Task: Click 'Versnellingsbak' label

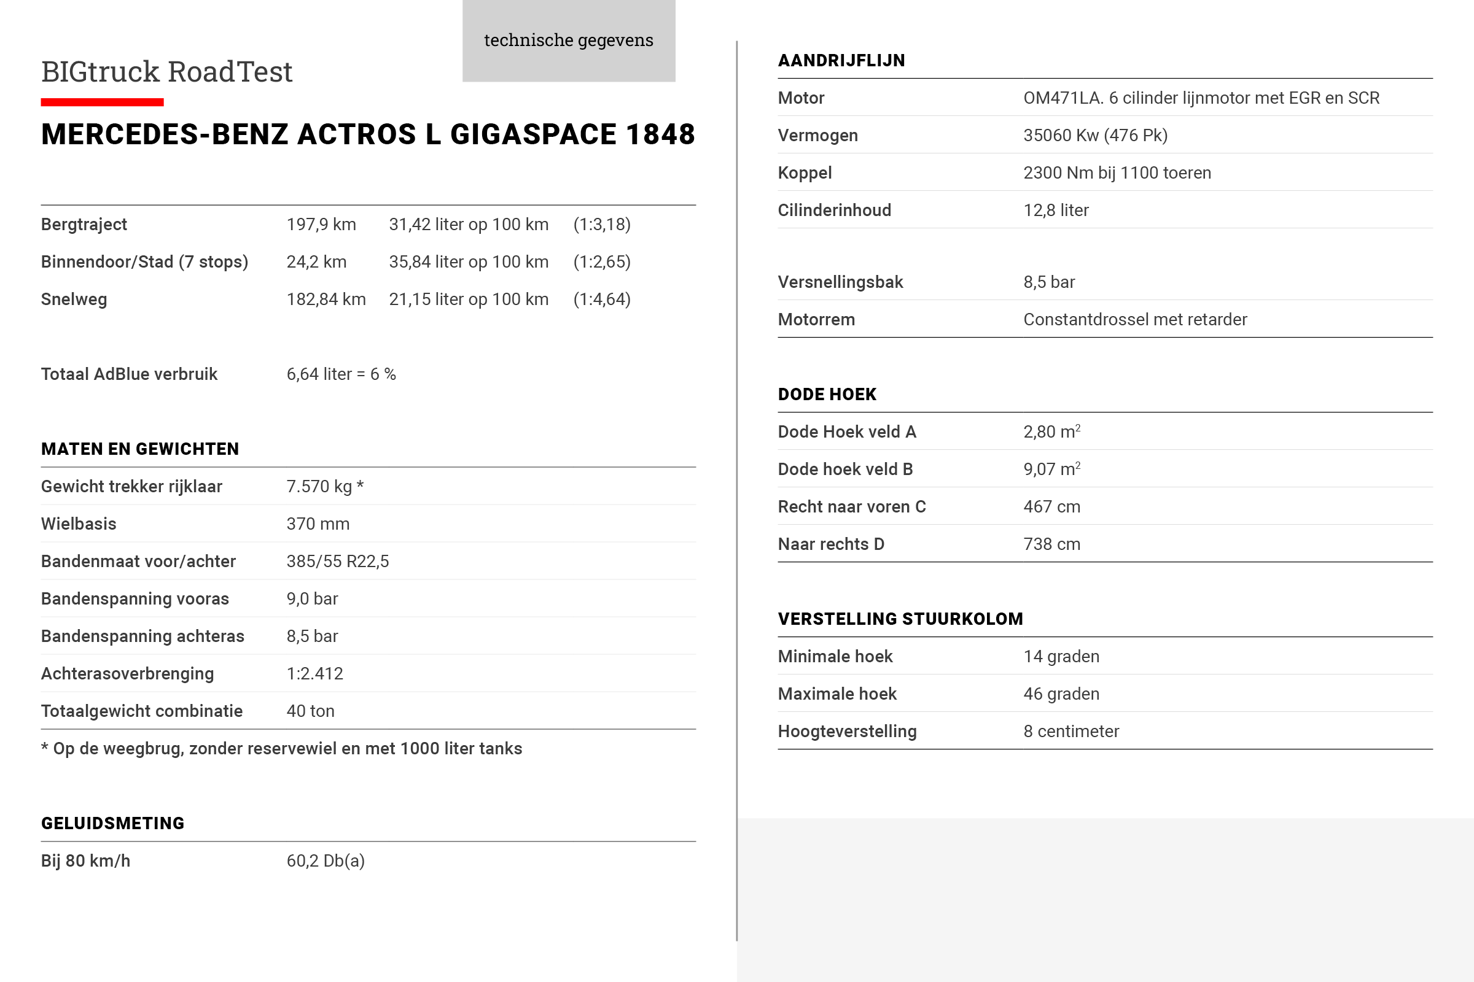Action: pyautogui.click(x=840, y=282)
